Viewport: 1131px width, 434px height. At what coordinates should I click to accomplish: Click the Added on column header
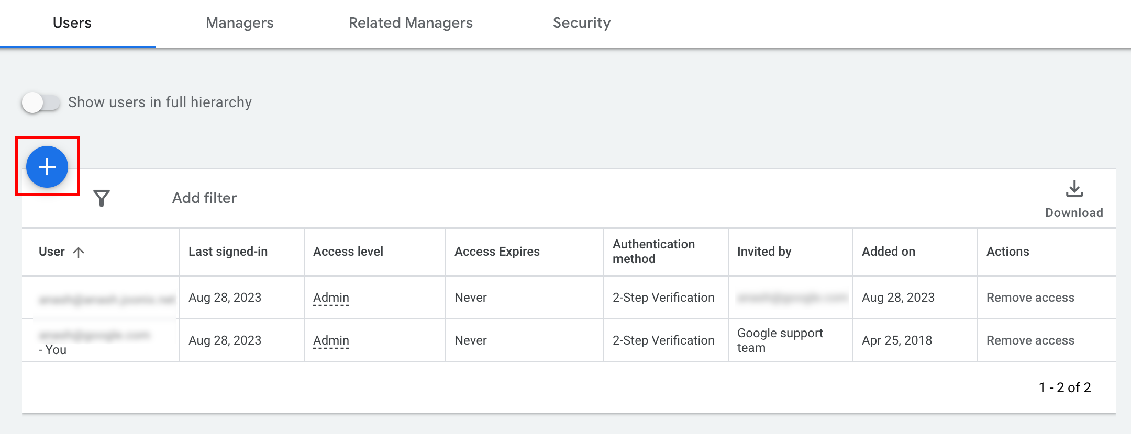click(x=889, y=252)
